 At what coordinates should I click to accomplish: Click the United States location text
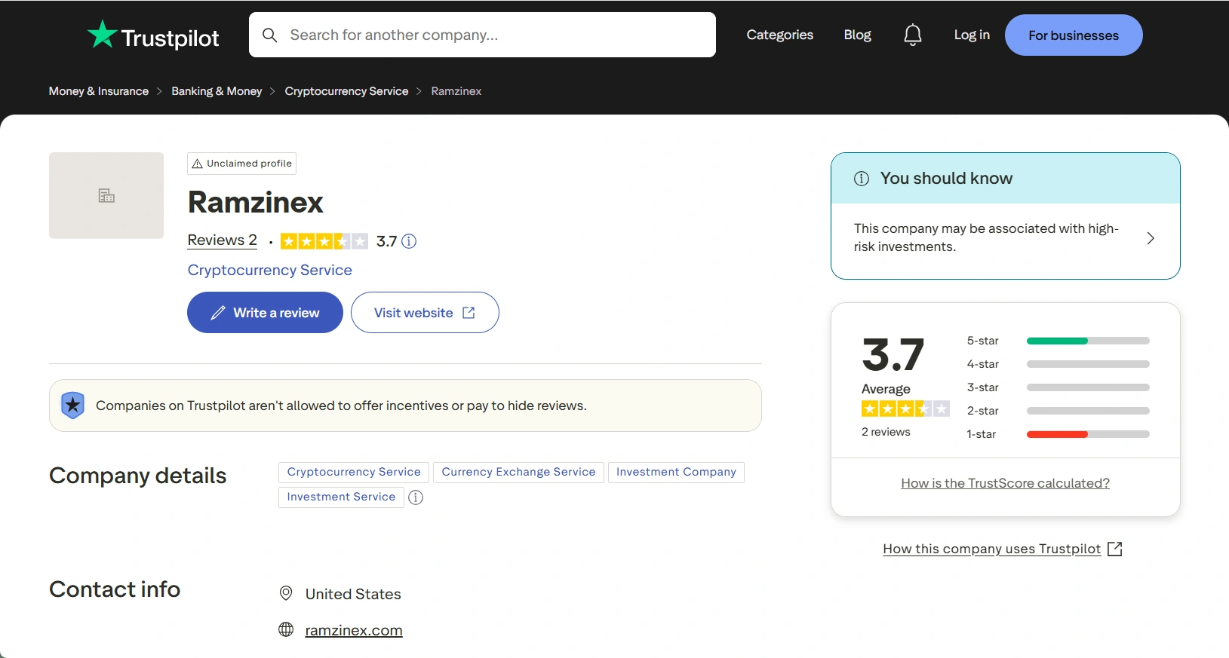pyautogui.click(x=353, y=594)
